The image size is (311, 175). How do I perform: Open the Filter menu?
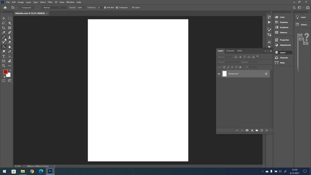50,2
